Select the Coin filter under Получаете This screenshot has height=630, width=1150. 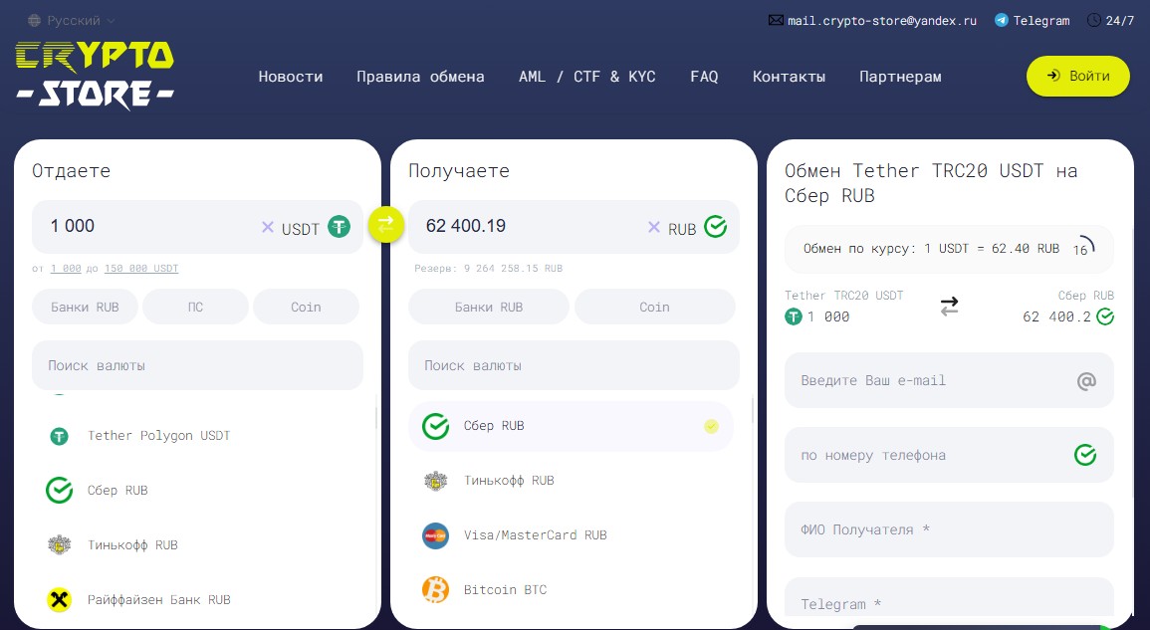click(x=654, y=307)
